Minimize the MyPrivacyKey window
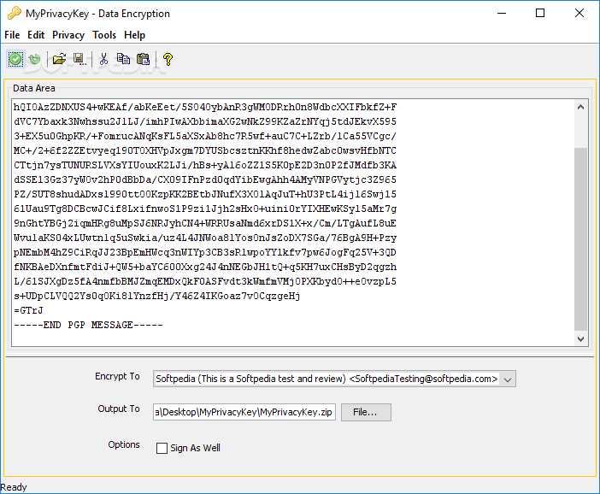The height and width of the screenshot is (494, 600). pos(502,14)
